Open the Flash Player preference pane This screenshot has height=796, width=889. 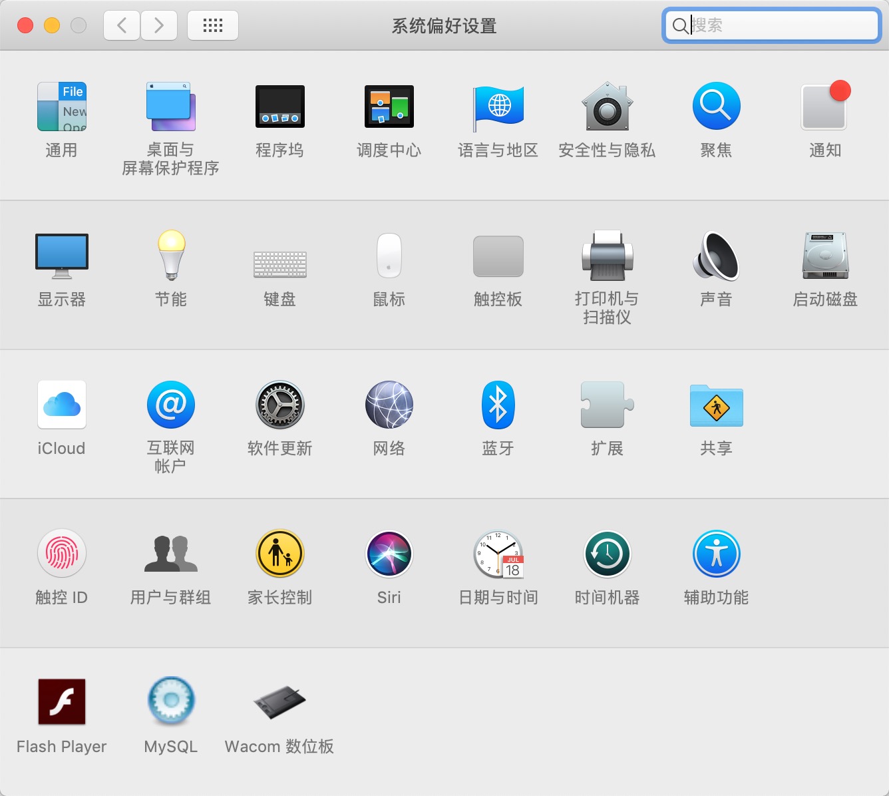62,701
